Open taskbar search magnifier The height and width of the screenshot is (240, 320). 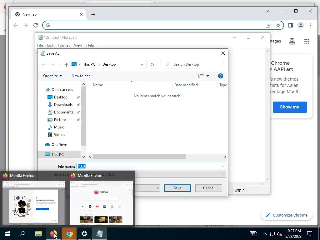point(22,234)
